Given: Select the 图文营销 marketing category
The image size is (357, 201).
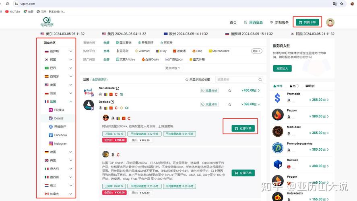Looking at the screenshot, I should (124, 43).
